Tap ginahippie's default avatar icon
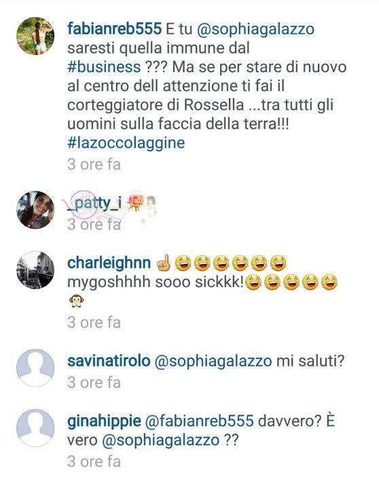Viewport: 379px width, 481px height. [x=35, y=428]
